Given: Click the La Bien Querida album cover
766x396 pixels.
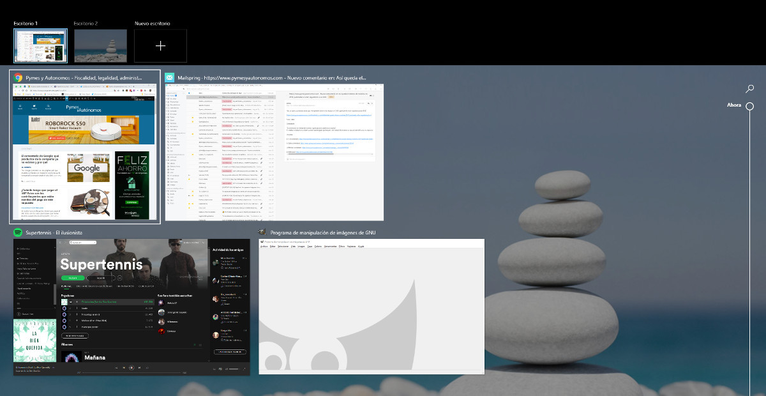Looking at the screenshot, I should coord(34,341).
